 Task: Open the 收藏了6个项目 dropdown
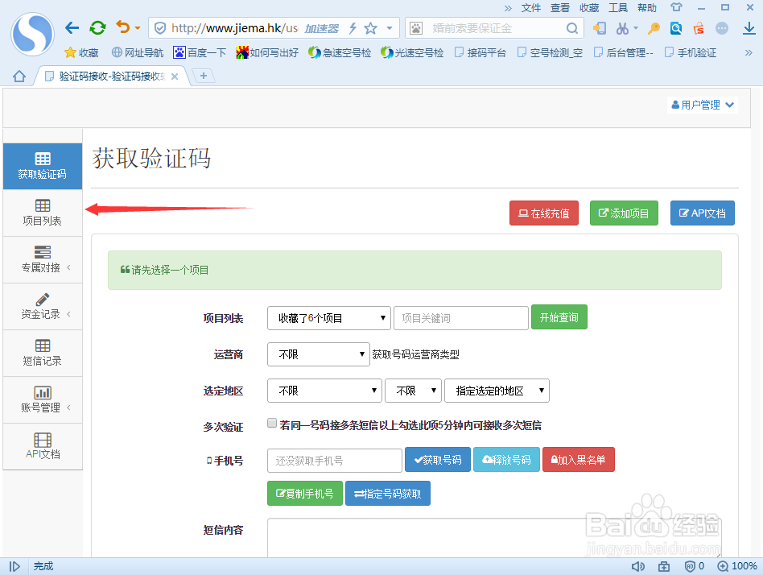pyautogui.click(x=328, y=317)
